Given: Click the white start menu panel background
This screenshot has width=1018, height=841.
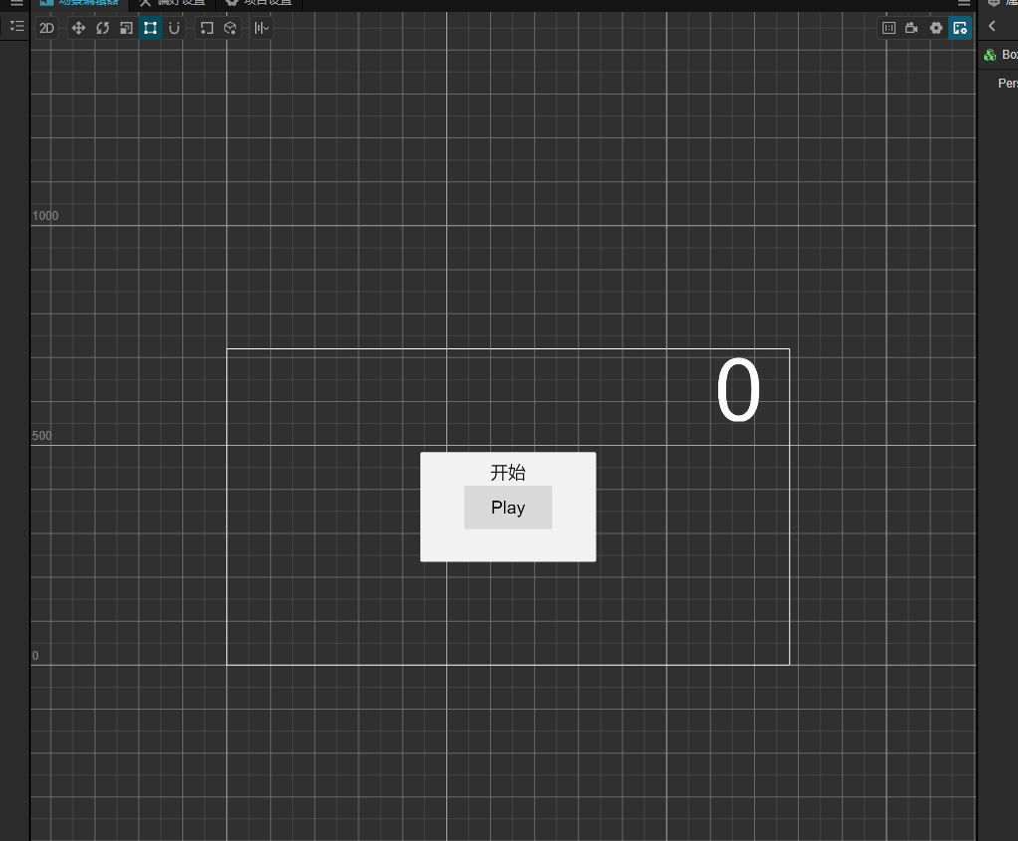Looking at the screenshot, I should point(508,546).
